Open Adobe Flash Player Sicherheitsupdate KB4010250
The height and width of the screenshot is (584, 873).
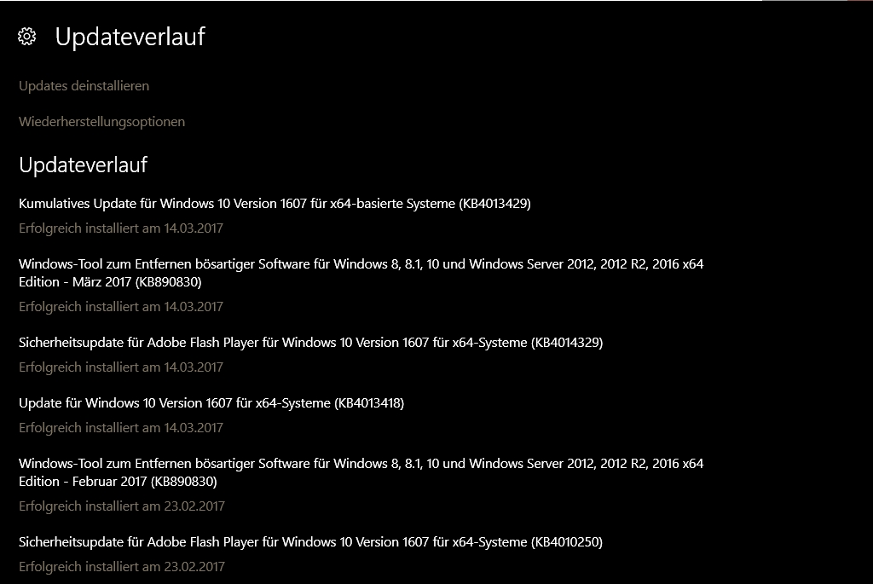tap(310, 542)
